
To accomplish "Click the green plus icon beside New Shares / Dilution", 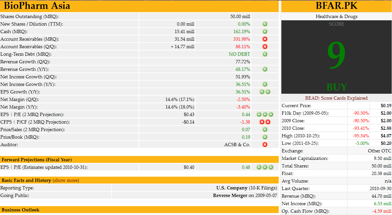I will (265, 24).
